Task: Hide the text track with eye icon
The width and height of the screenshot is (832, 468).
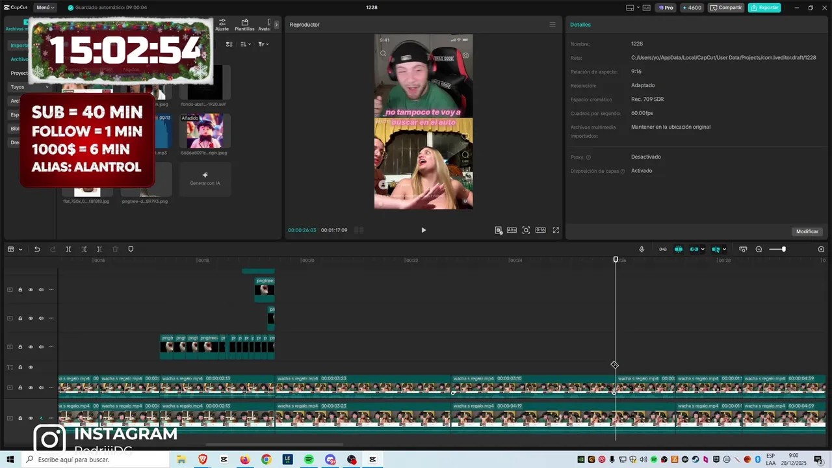Action: coord(31,367)
